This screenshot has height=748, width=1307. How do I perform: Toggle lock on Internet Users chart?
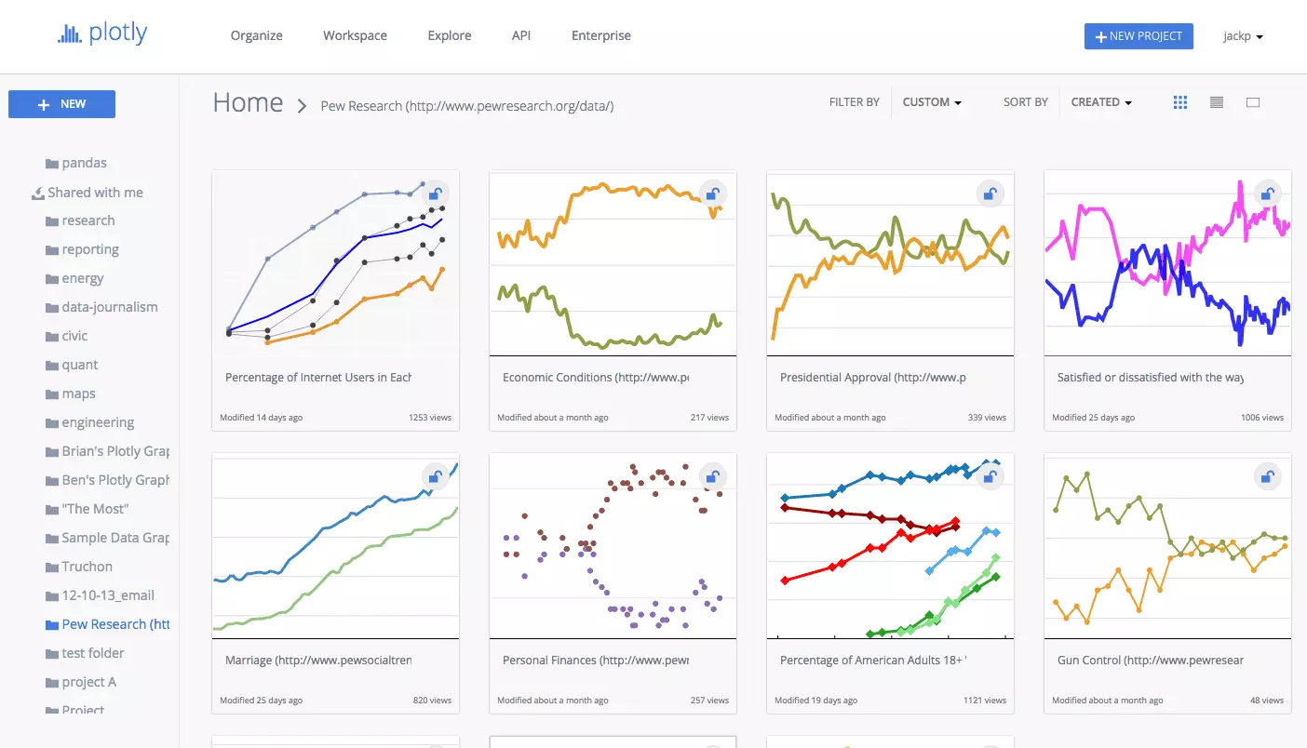[x=435, y=194]
